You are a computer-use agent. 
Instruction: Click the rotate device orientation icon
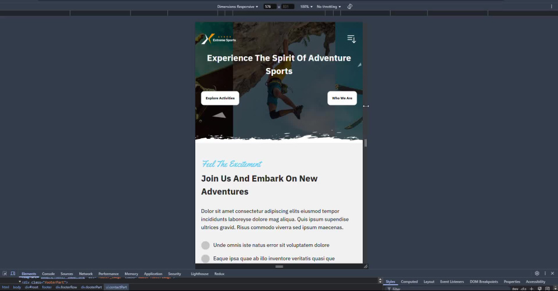pyautogui.click(x=350, y=6)
